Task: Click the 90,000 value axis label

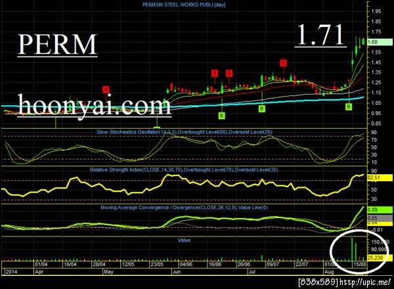Action: [379, 250]
